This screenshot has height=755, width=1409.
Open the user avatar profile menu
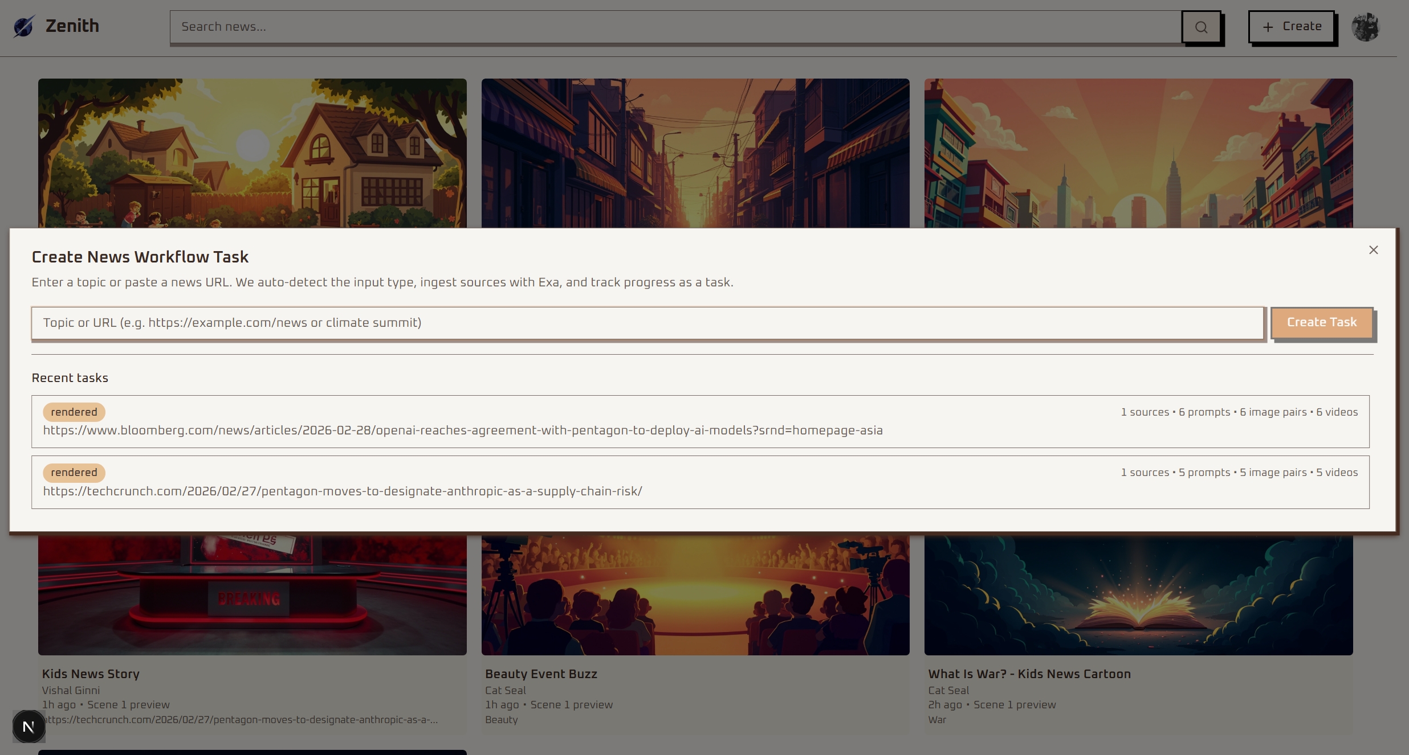(x=1365, y=27)
